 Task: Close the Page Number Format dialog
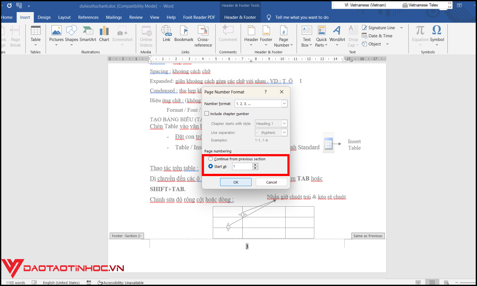click(x=281, y=92)
